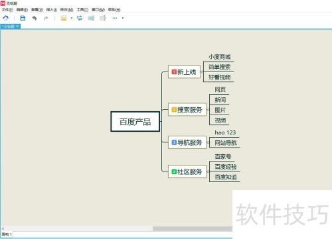The width and height of the screenshot is (332, 239).
Task: Add a boundary using the boundary icon
Action: coord(91,18)
